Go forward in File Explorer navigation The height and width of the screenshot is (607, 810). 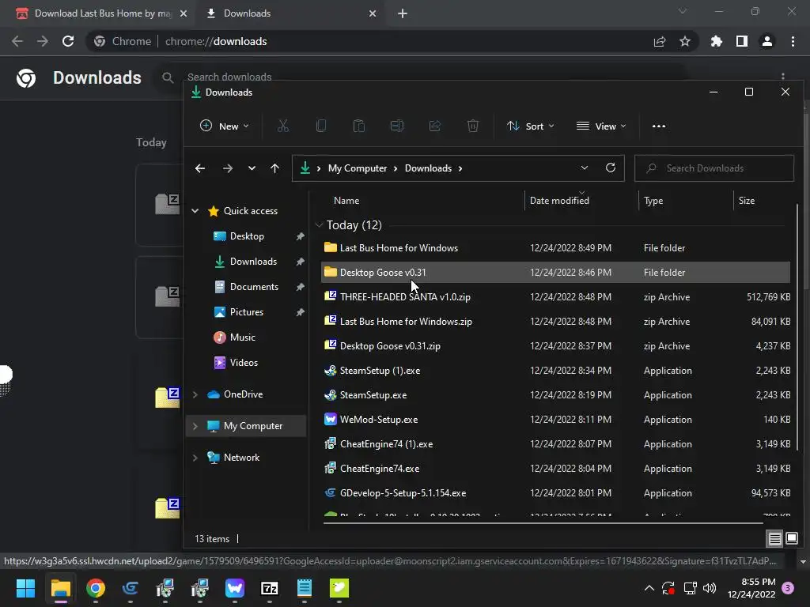pyautogui.click(x=227, y=168)
